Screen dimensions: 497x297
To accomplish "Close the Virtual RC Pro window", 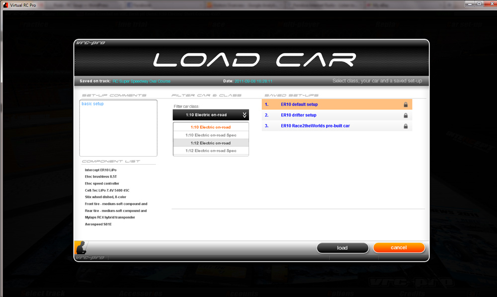I will tap(491, 4).
